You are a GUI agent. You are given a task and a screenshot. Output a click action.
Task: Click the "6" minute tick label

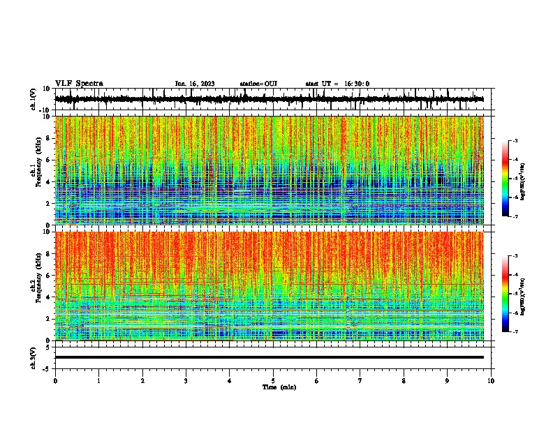coord(317,381)
